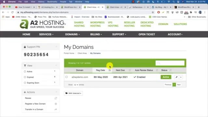
Task: Collapse the Actions panel
Action: coord(56,92)
